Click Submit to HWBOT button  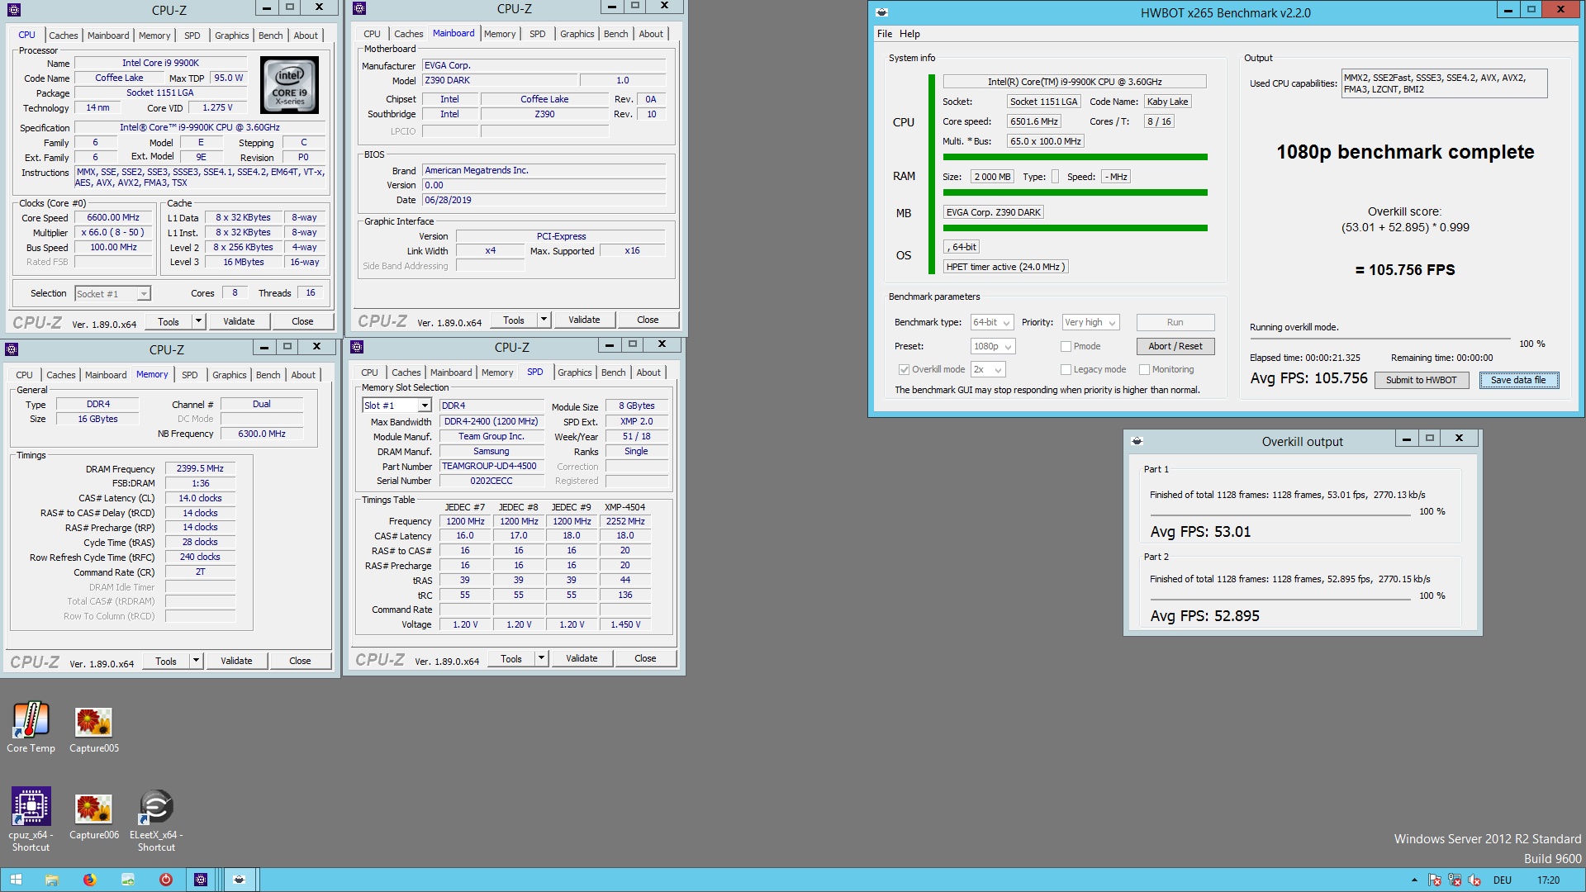(1421, 380)
